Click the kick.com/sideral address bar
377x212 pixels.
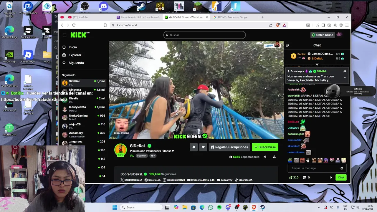[x=188, y=25]
